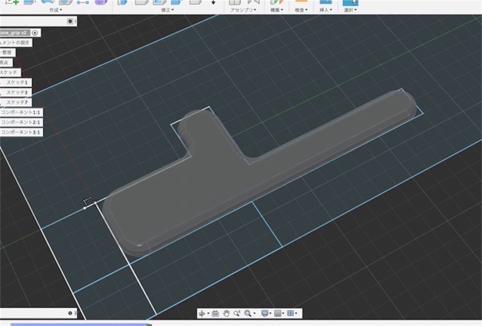Click the Select tool icon with cursor
Screen dimensions: 482x326
click(x=350, y=2)
